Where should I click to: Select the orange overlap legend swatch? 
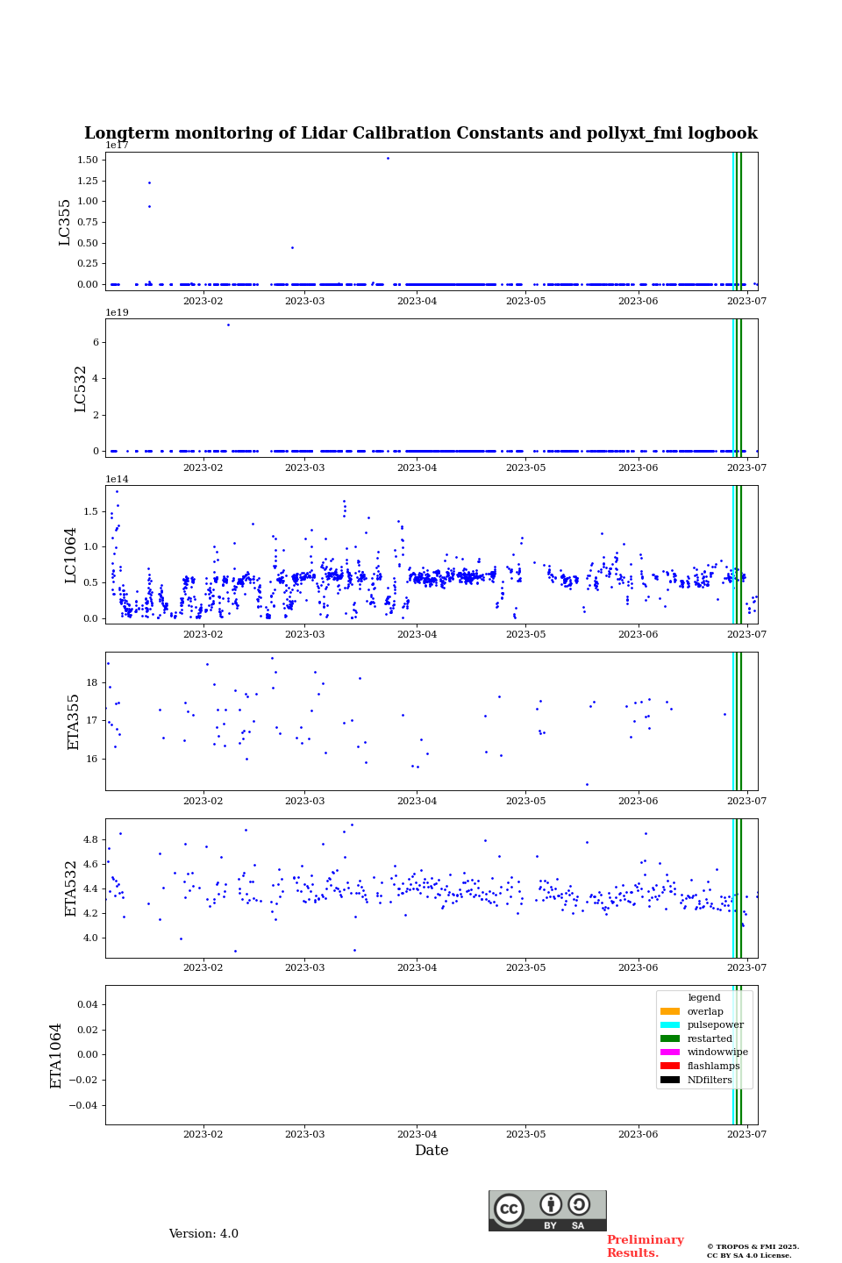[670, 1011]
